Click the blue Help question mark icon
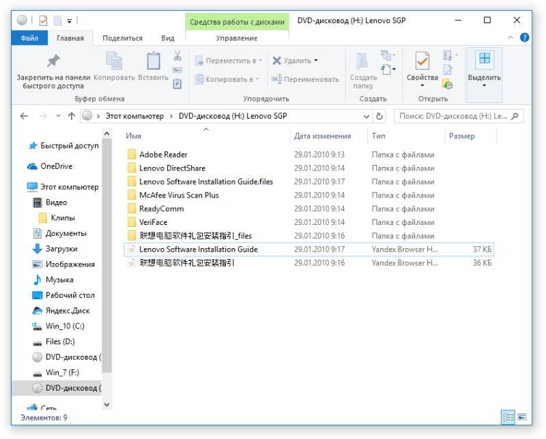546x439 pixels. 524,37
